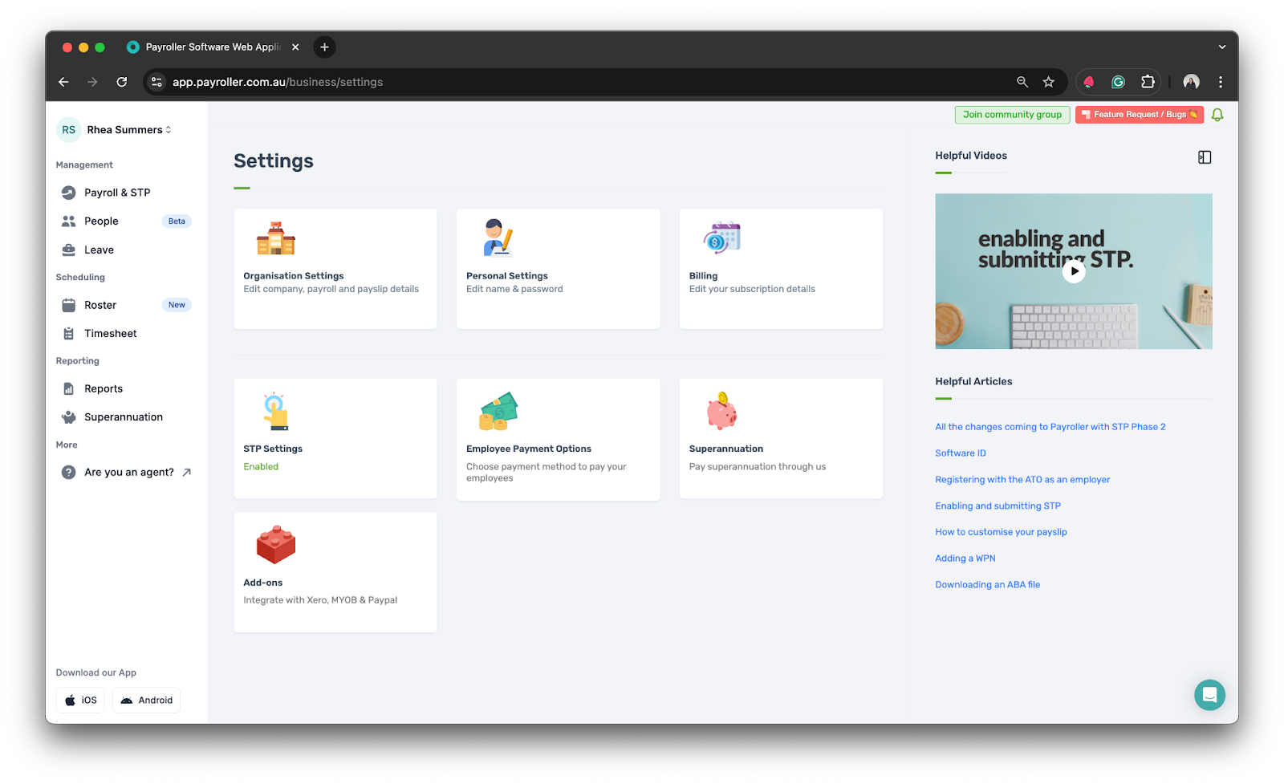Click the RS avatar initials
The width and height of the screenshot is (1284, 784).
point(69,130)
